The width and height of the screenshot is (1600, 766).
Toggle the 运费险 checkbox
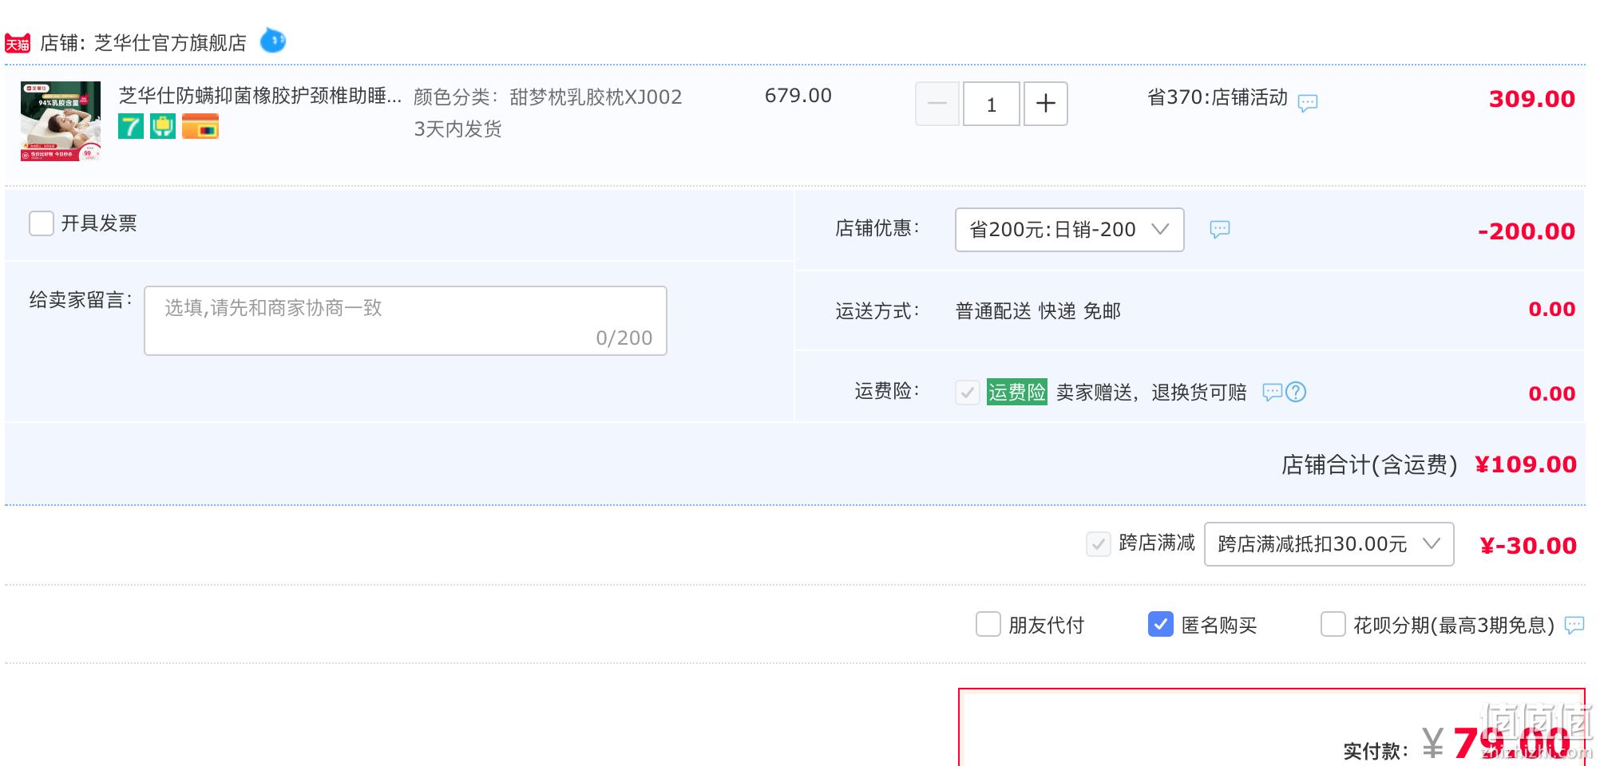[968, 392]
